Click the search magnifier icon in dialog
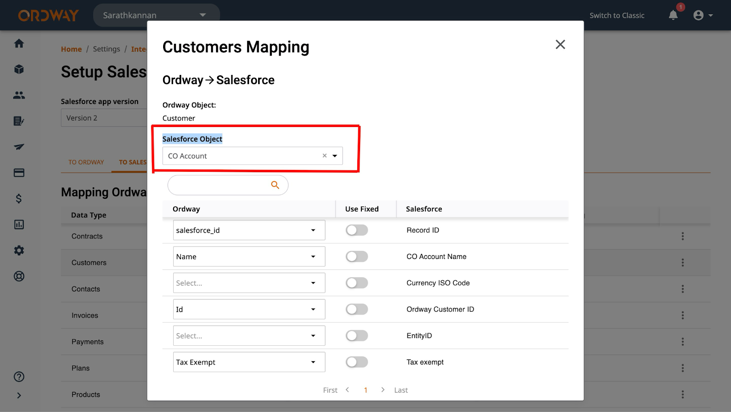This screenshot has height=412, width=731. 275,185
